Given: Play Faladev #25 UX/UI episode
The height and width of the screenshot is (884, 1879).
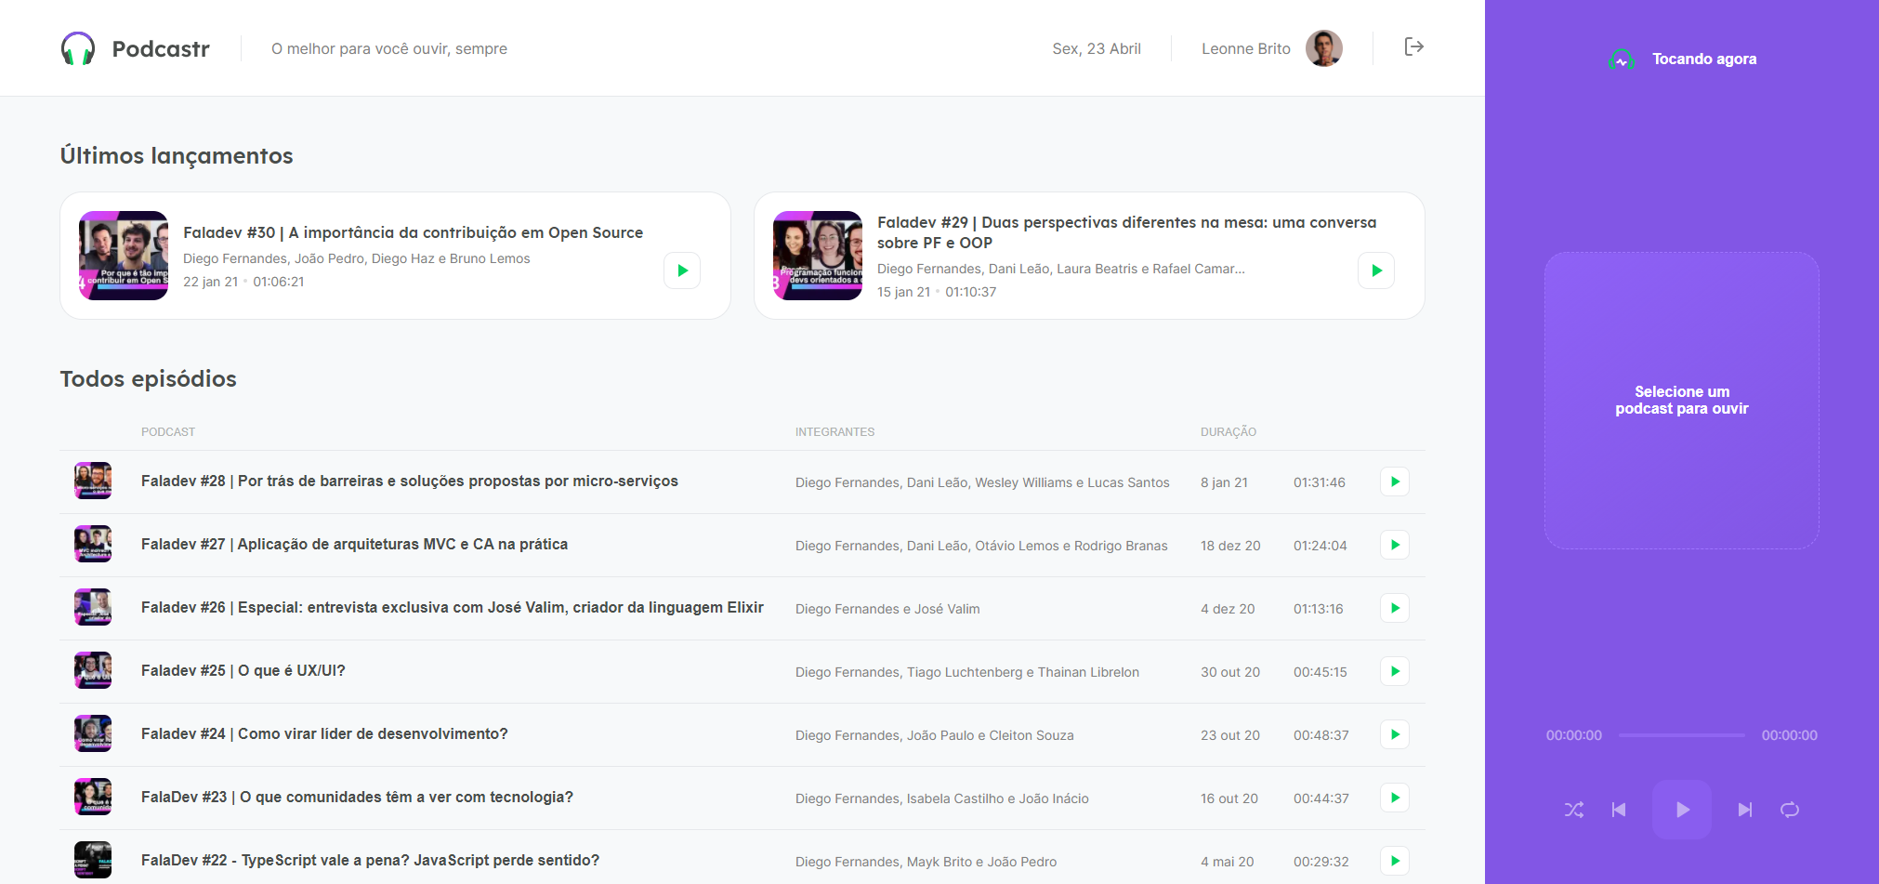Looking at the screenshot, I should click(1395, 671).
